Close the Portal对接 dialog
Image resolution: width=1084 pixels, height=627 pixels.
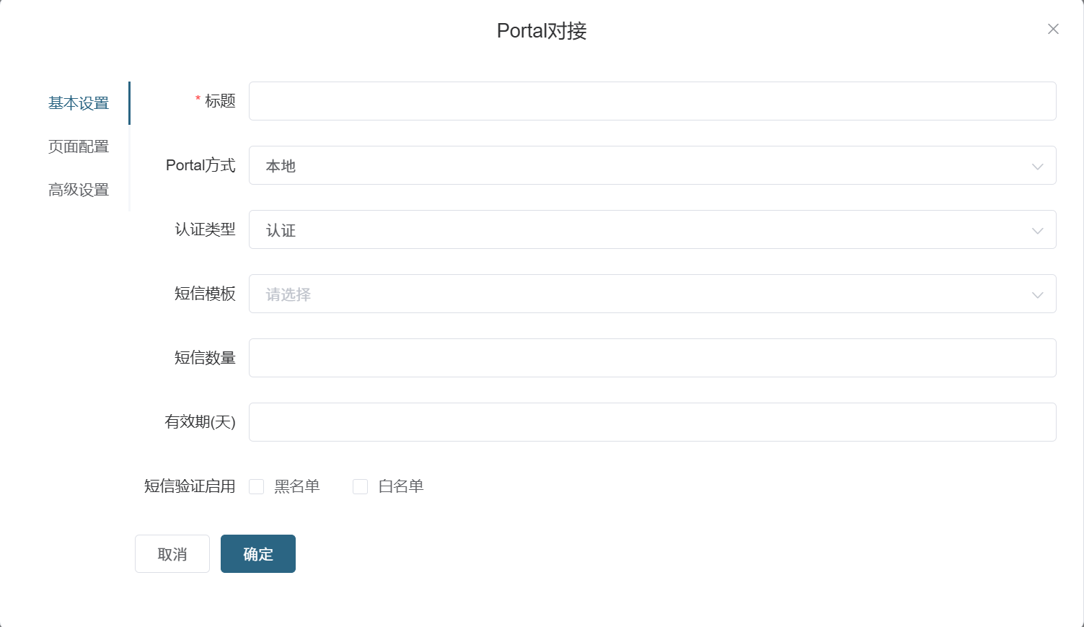[x=1053, y=29]
